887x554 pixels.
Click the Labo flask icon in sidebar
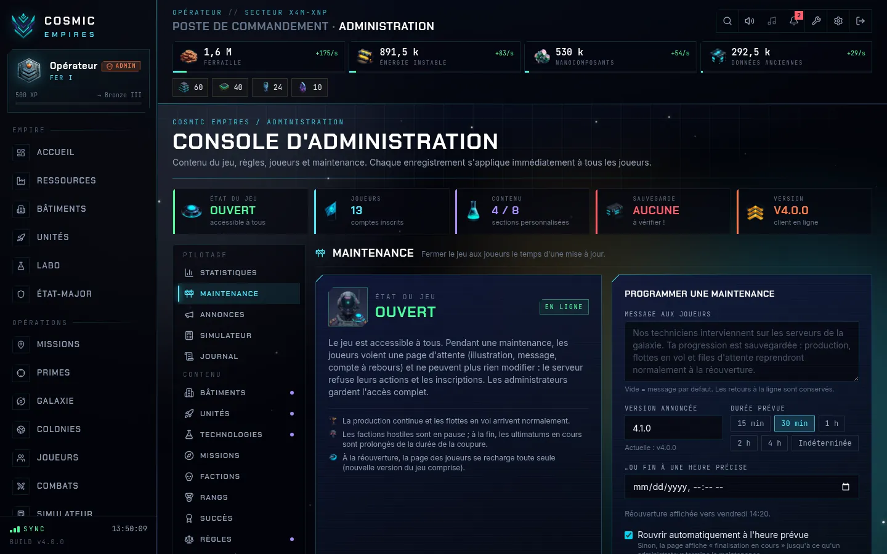[21, 266]
